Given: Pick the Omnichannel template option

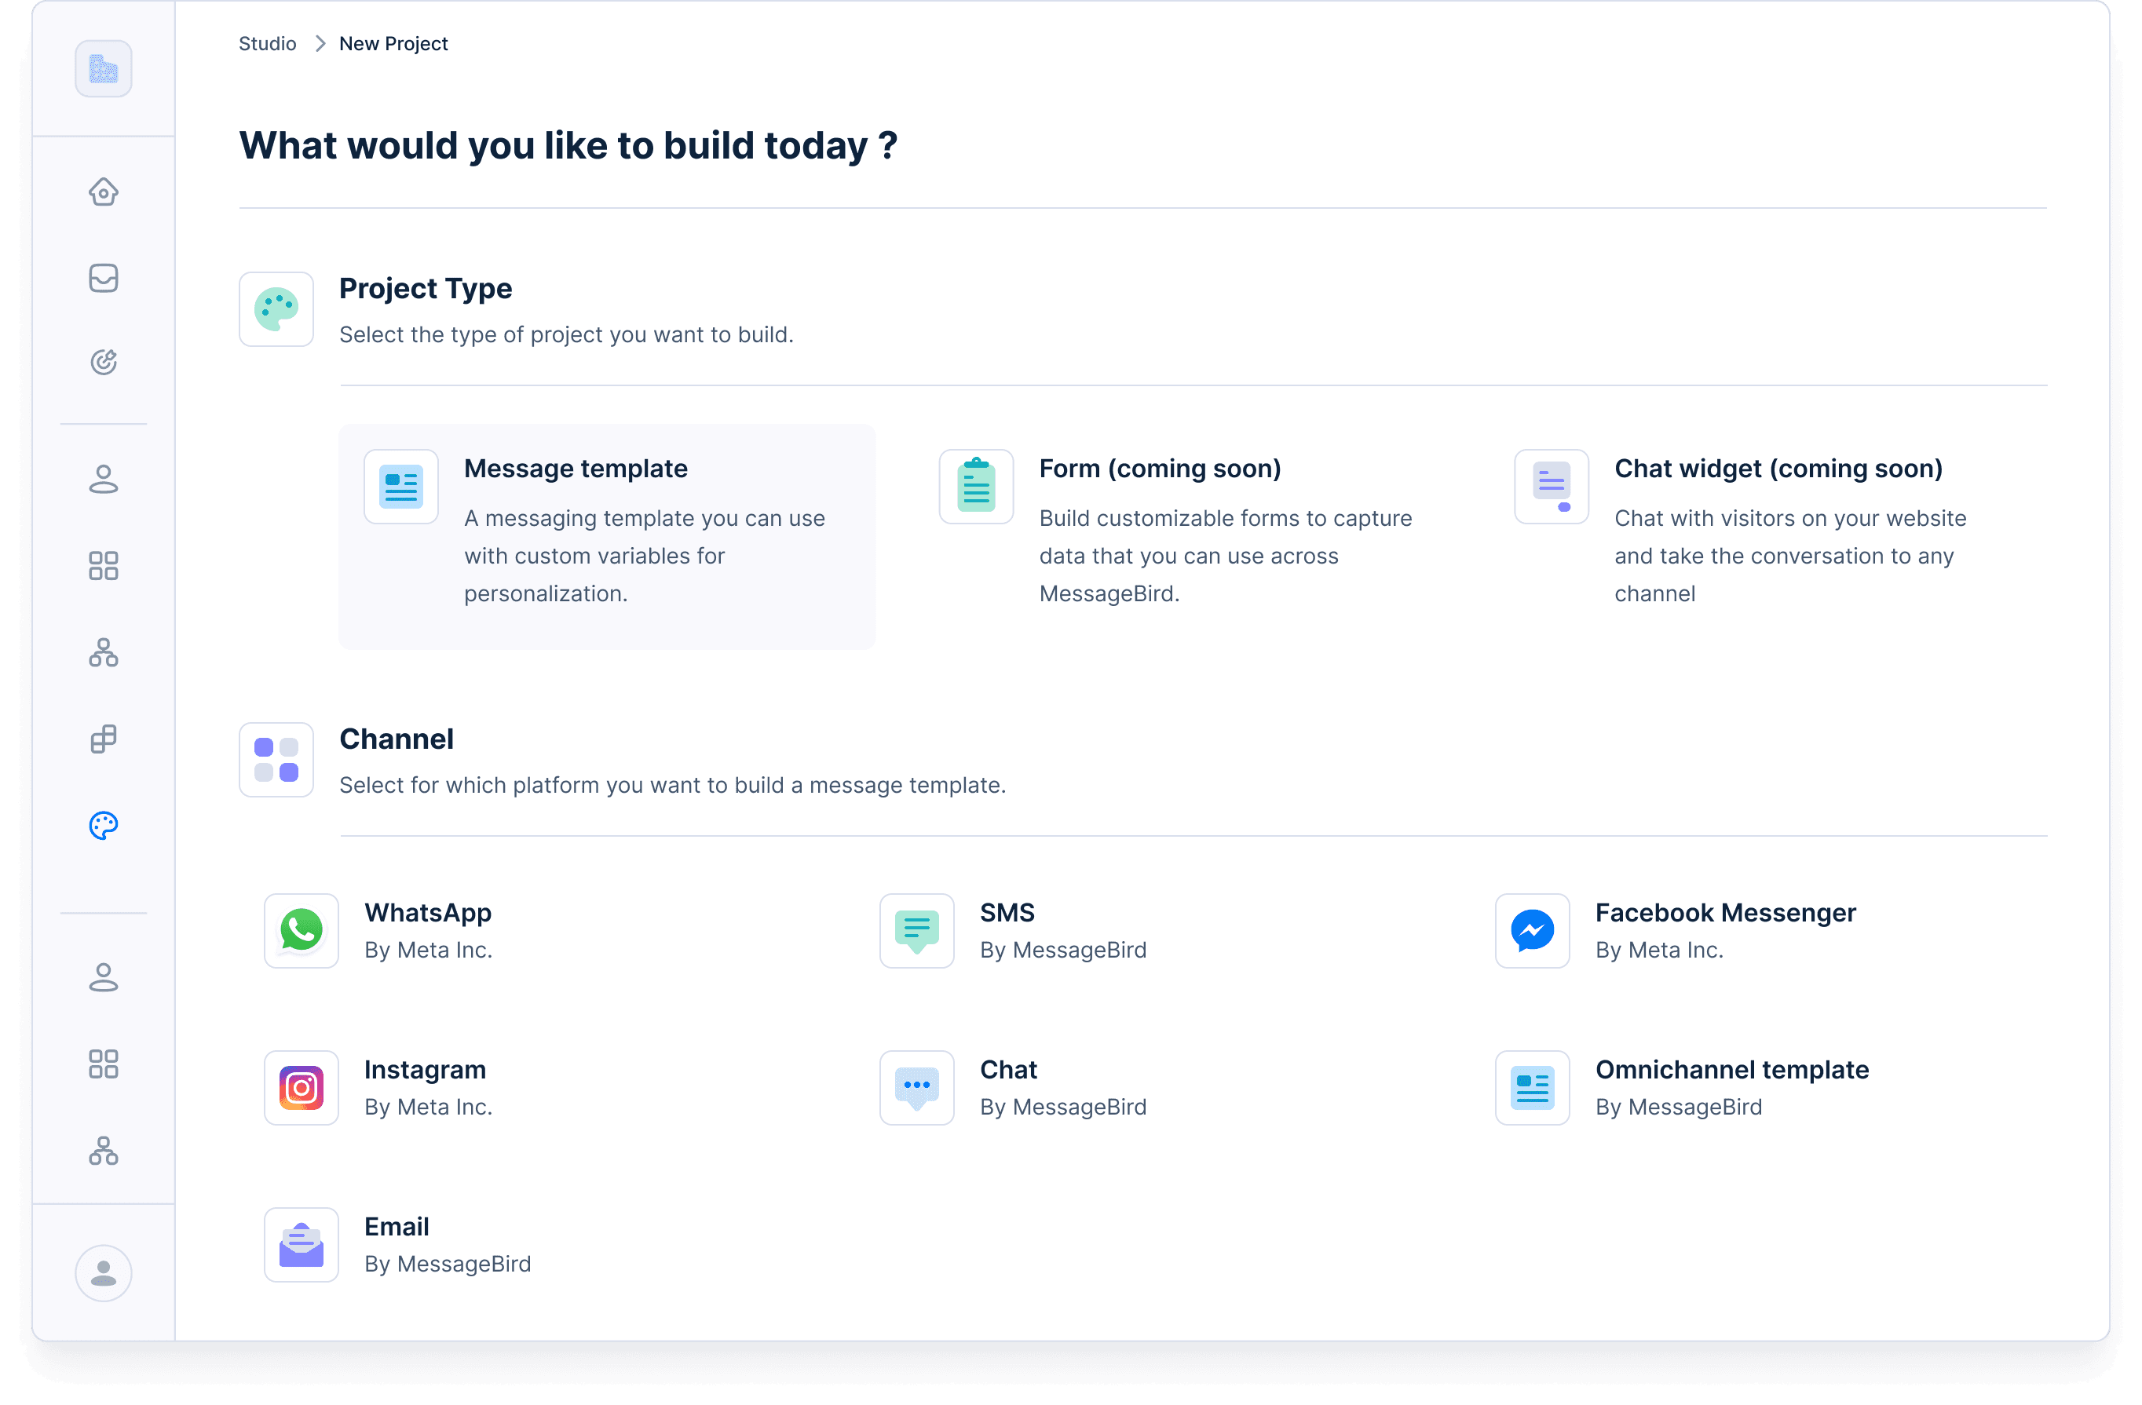Looking at the screenshot, I should [1731, 1071].
